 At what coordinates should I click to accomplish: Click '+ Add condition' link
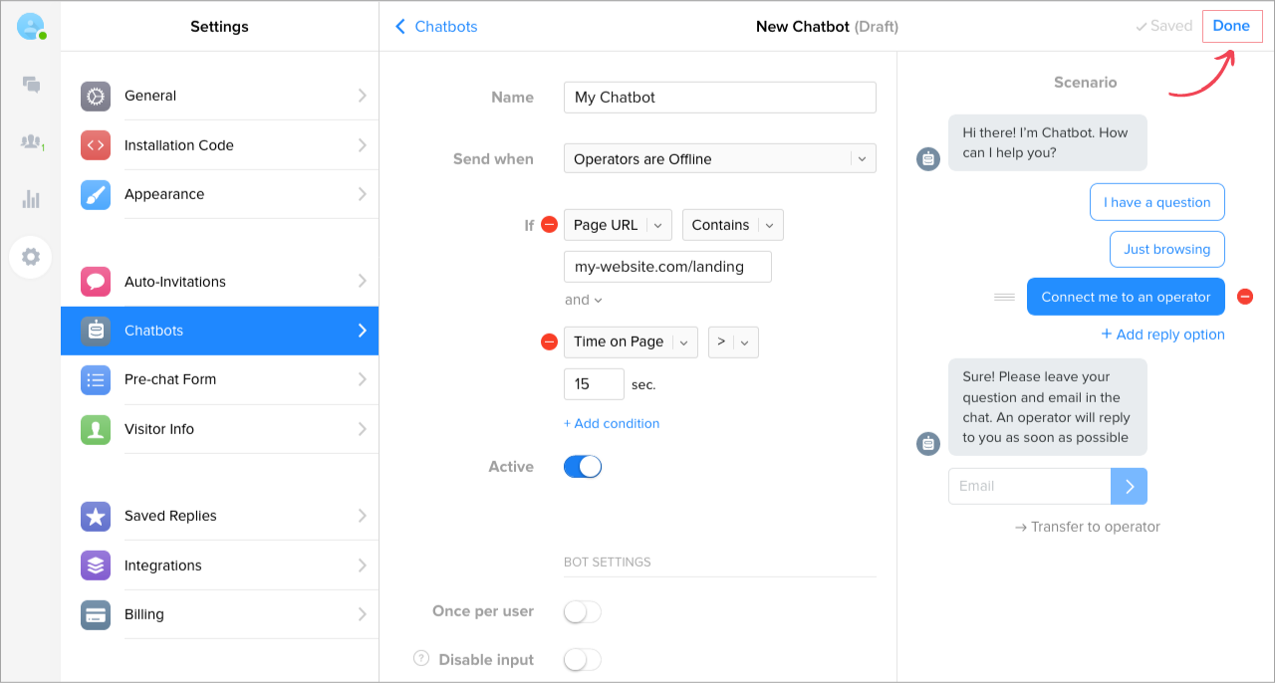612,423
